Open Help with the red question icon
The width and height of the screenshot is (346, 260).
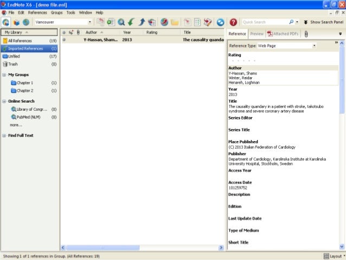click(233, 22)
